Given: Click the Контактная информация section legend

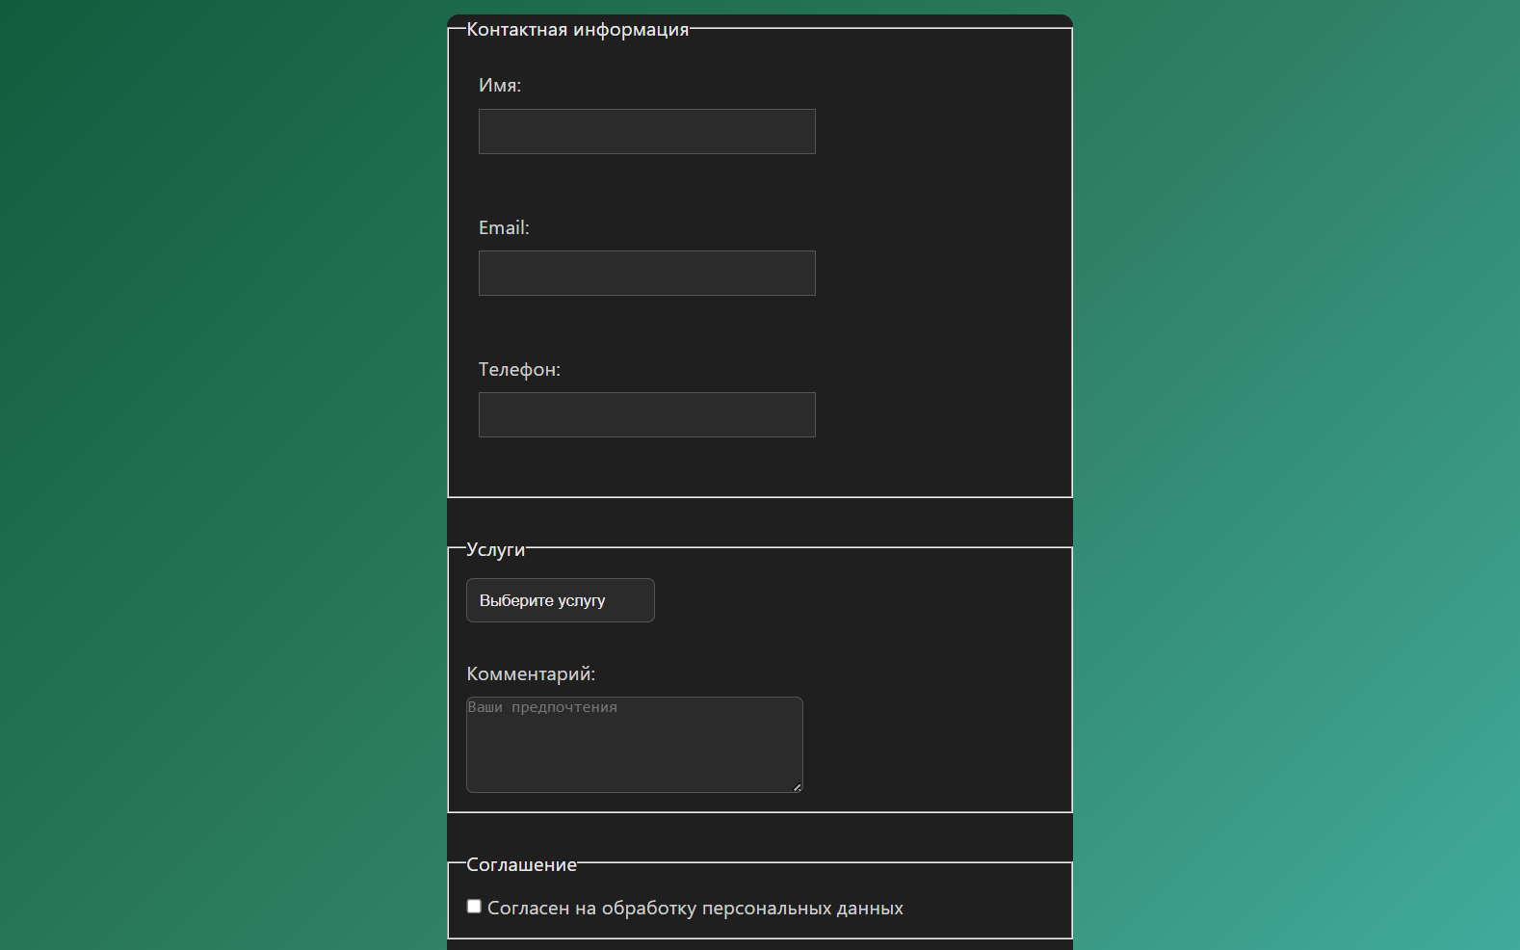Looking at the screenshot, I should (x=578, y=30).
